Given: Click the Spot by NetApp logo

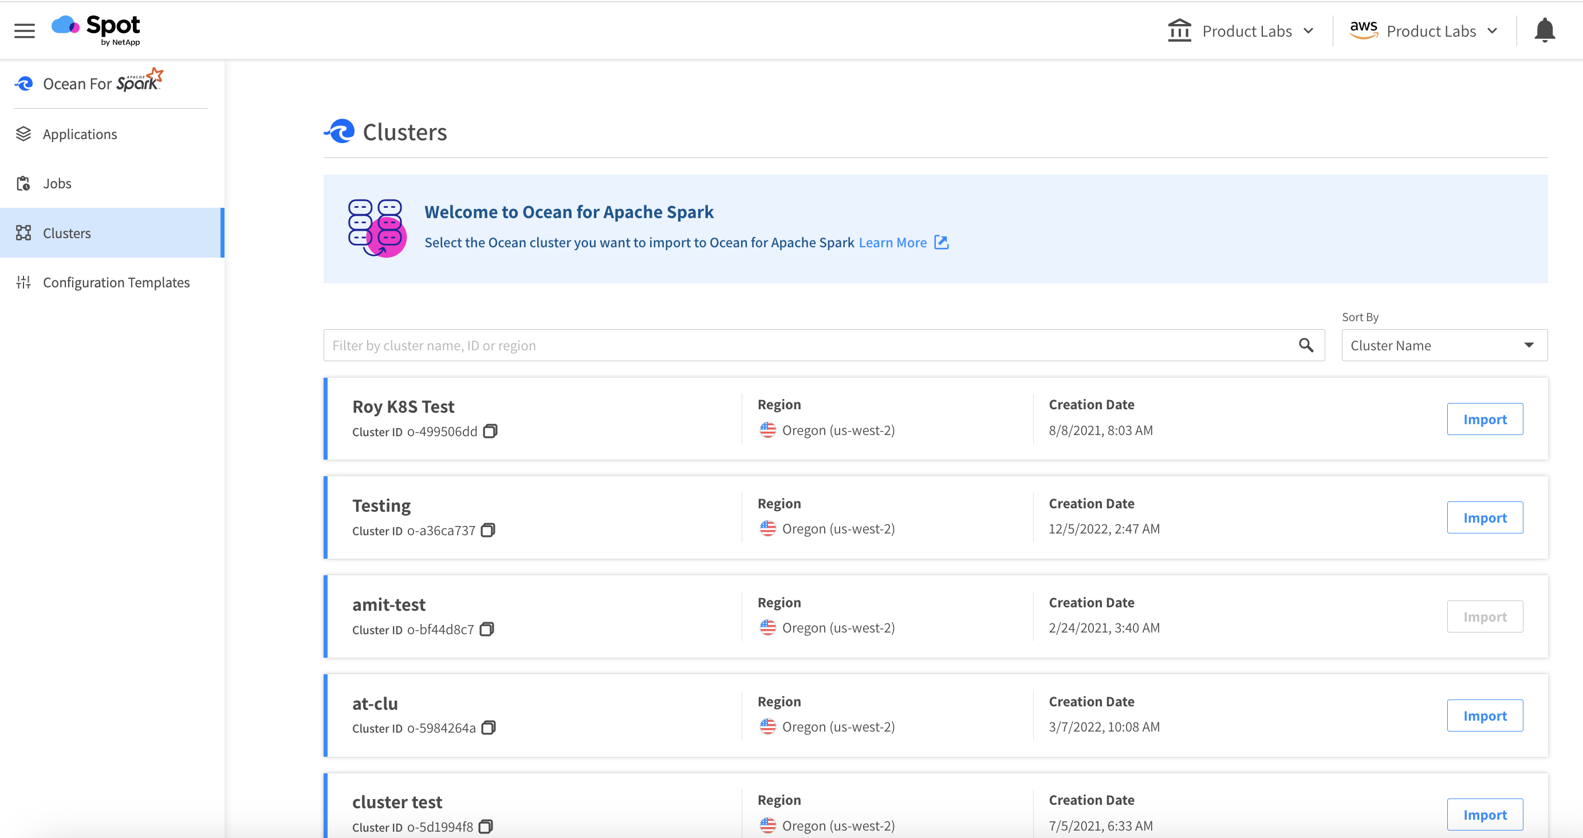Looking at the screenshot, I should pos(96,30).
